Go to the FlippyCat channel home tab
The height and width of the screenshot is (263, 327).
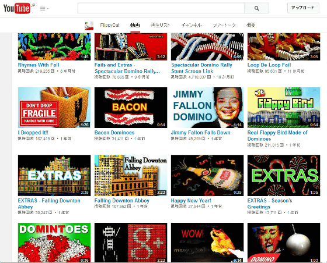(x=110, y=25)
